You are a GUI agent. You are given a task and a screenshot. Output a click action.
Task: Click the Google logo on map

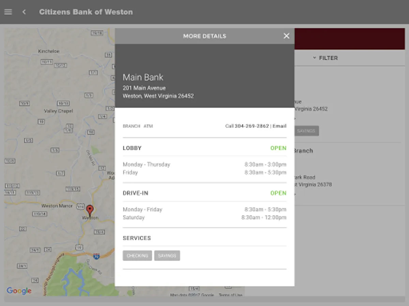click(x=19, y=291)
